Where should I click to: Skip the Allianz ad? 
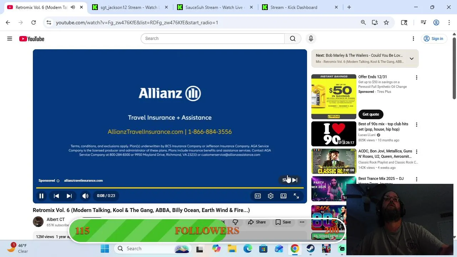tap(290, 180)
